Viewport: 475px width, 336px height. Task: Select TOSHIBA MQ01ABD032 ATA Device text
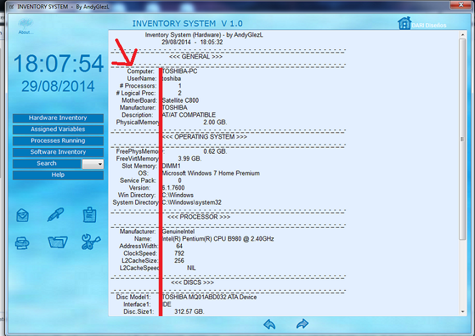click(x=209, y=297)
